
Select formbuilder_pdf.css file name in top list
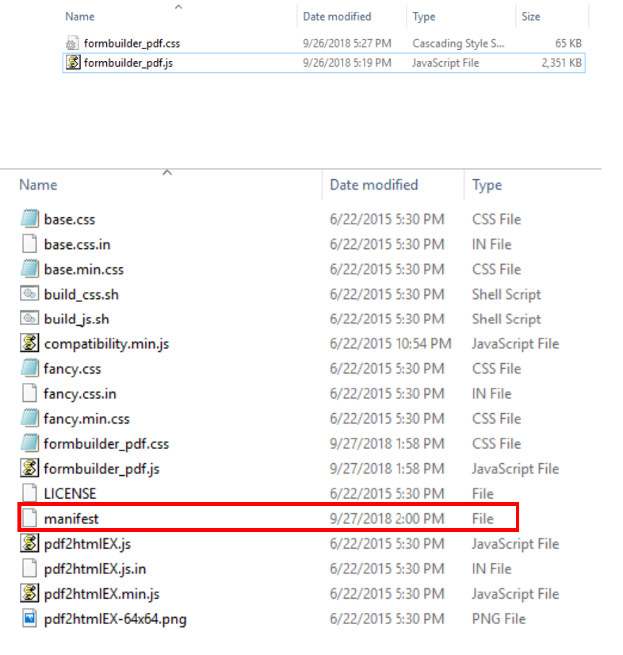click(x=132, y=44)
